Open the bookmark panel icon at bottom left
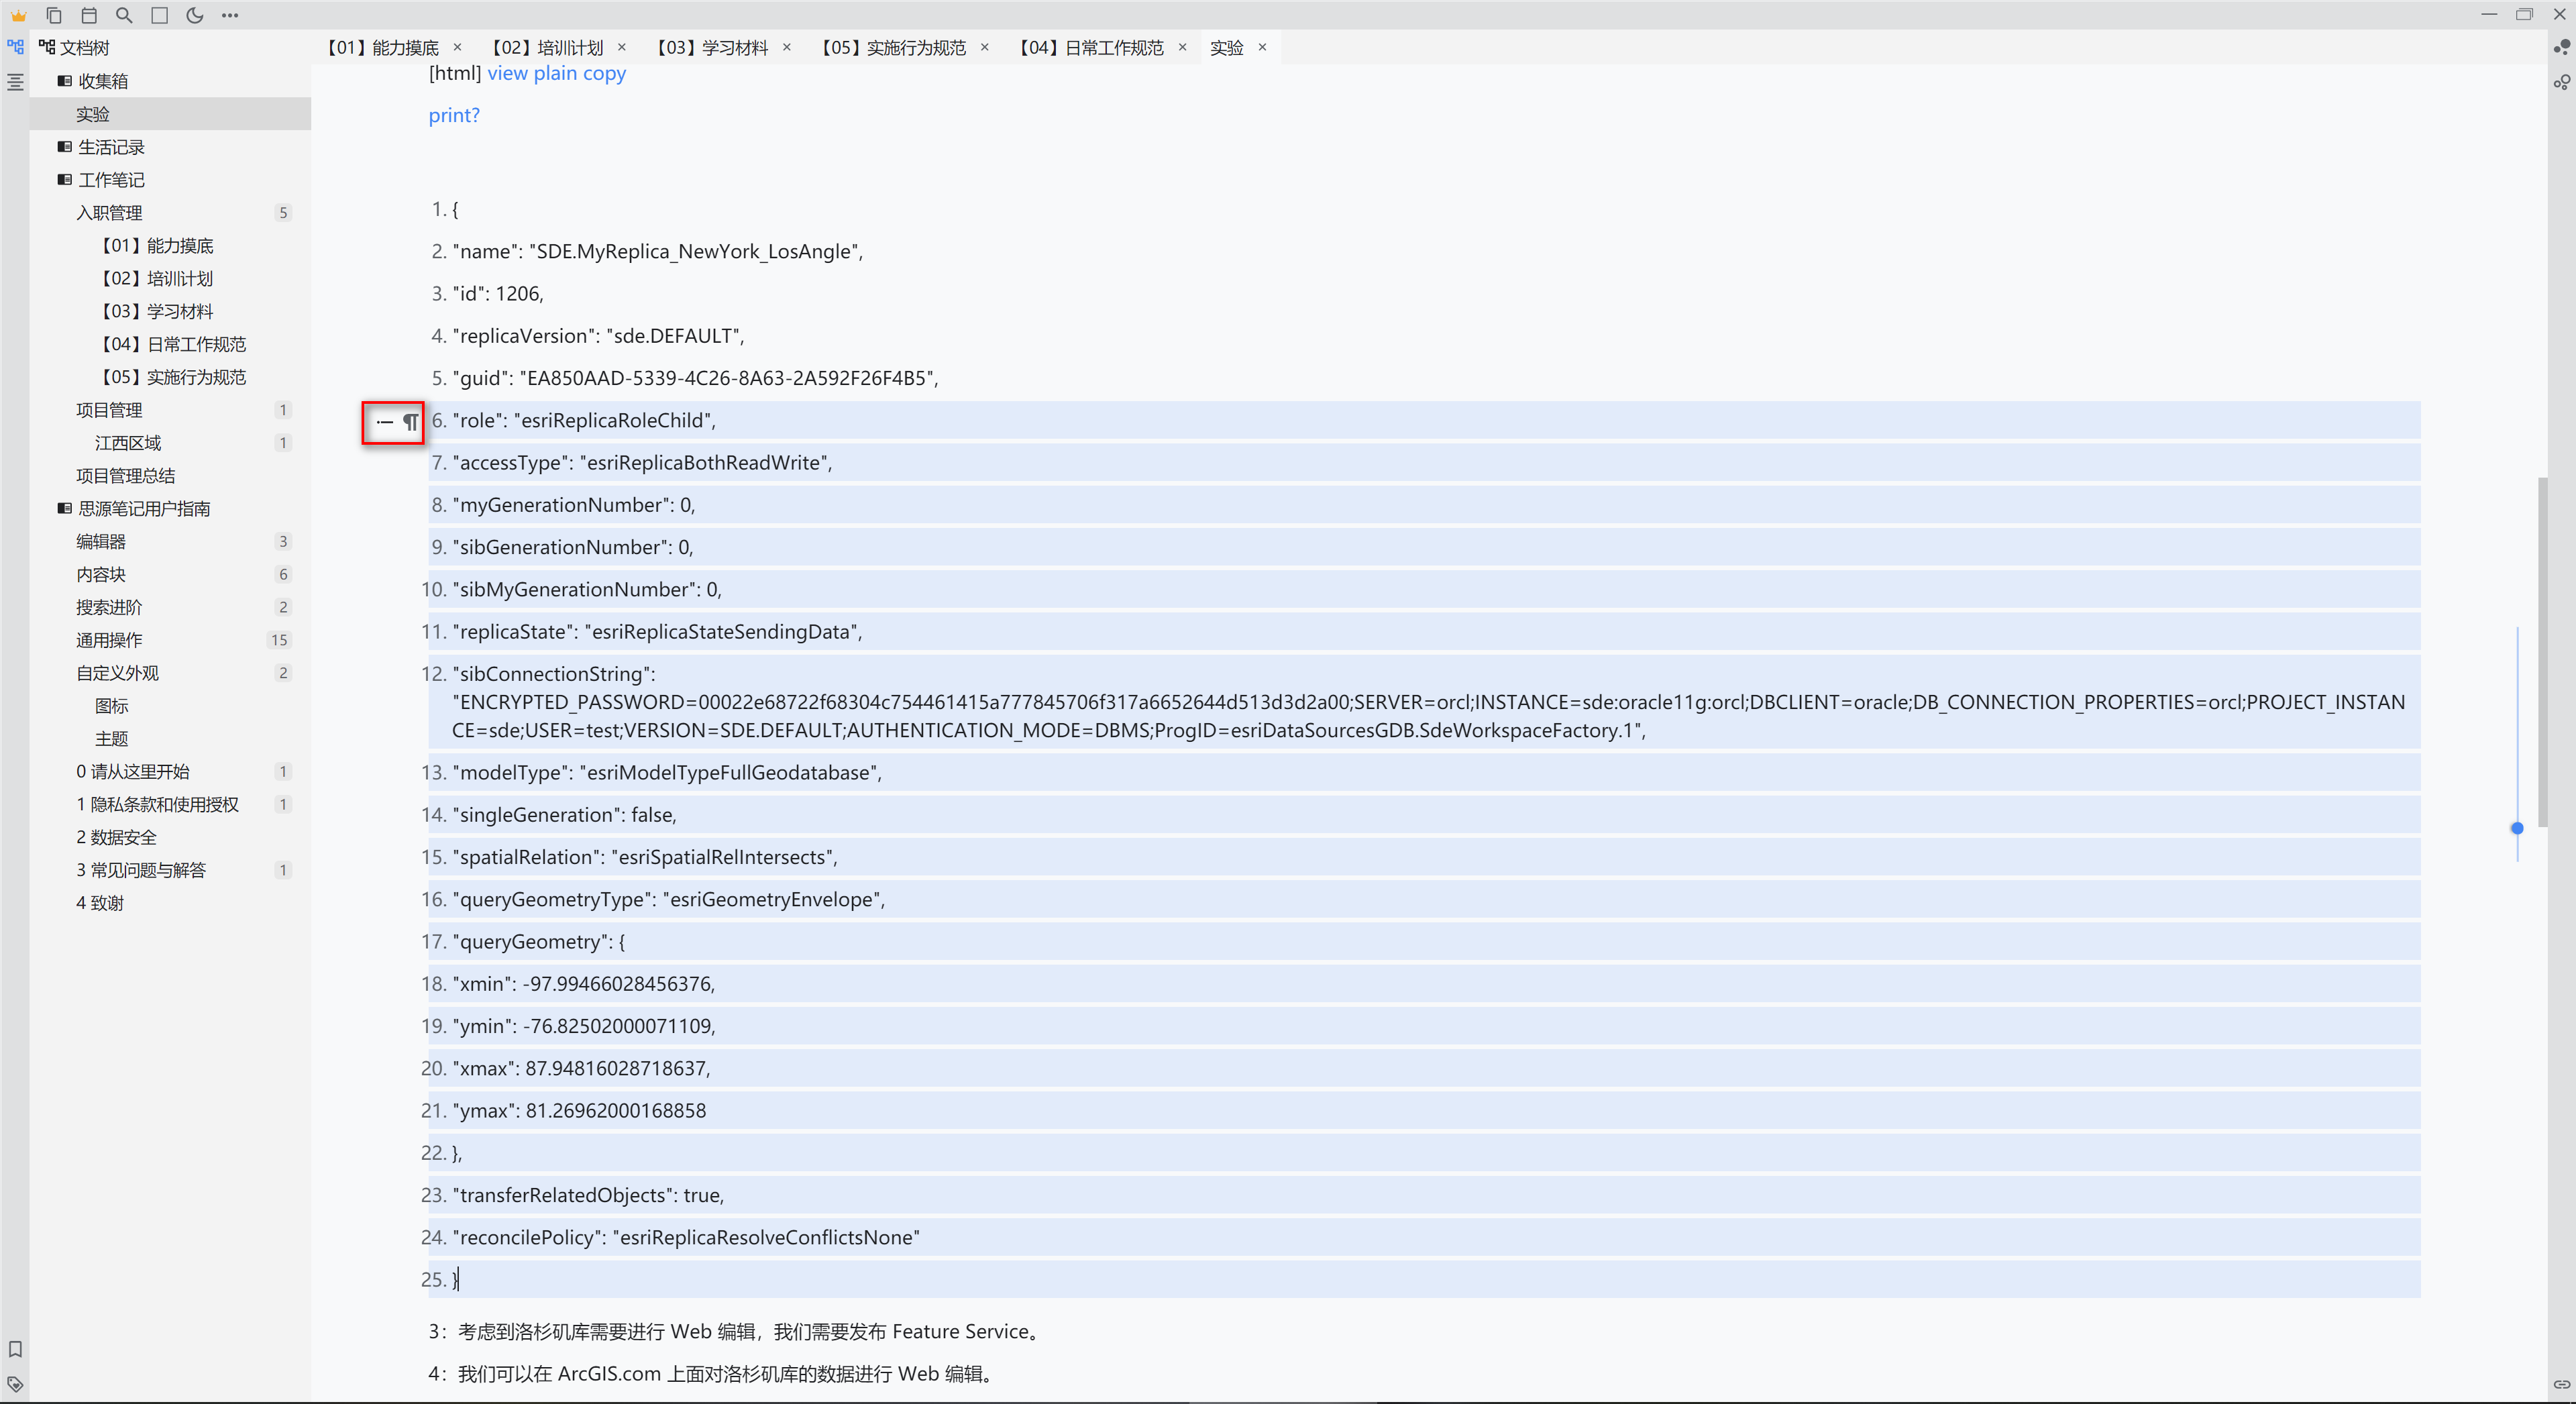Screen dimensions: 2576x1404 15,1349
